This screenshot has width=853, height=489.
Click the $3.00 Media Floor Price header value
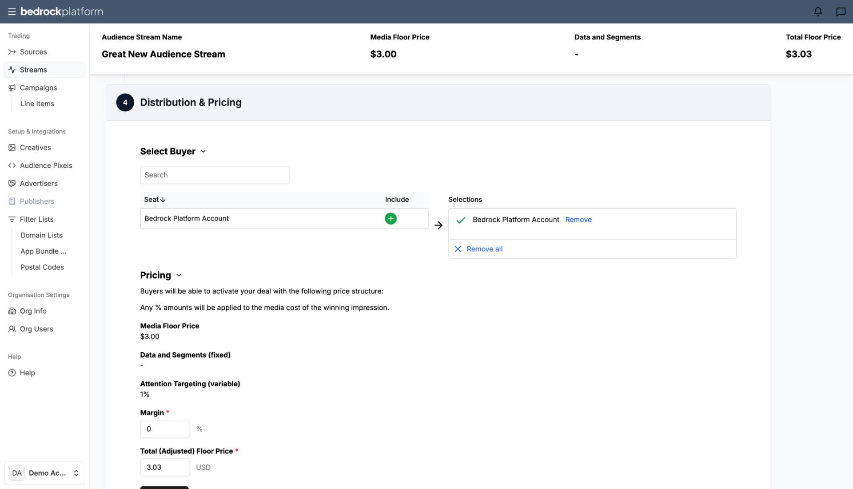tap(383, 54)
